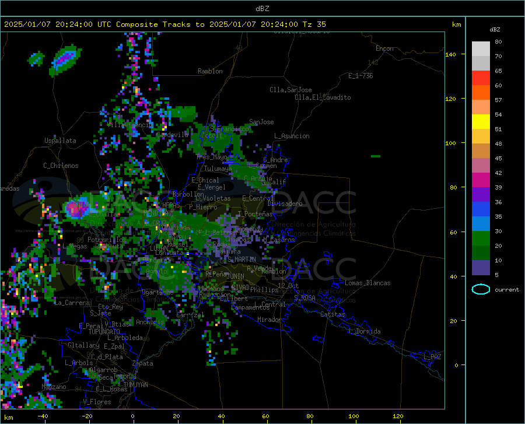The image size is (525, 424).
Task: Select the Mirador location label
Action: click(269, 320)
